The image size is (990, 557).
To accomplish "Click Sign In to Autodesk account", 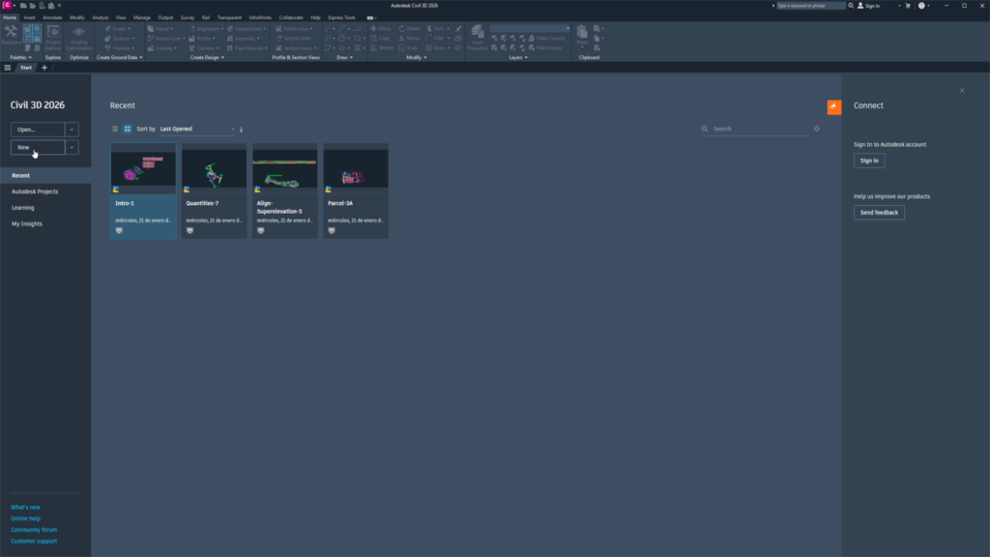I will [x=868, y=160].
